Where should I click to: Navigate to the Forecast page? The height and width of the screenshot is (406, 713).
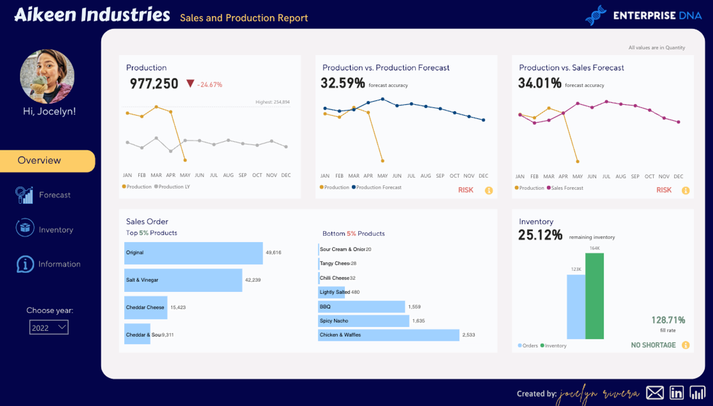(55, 195)
